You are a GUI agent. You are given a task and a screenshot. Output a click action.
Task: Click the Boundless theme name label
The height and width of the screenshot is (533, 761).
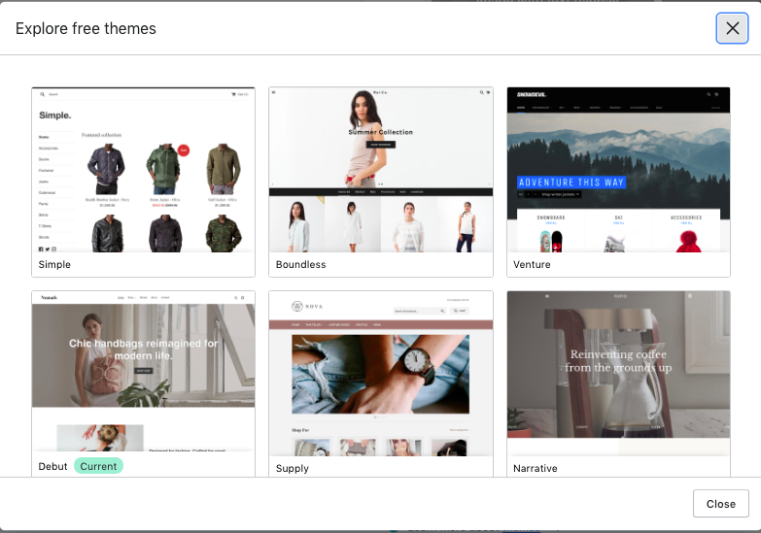(x=300, y=265)
